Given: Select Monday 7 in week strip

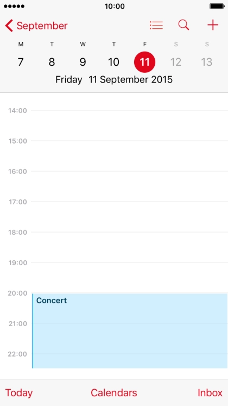Looking at the screenshot, I should [21, 62].
